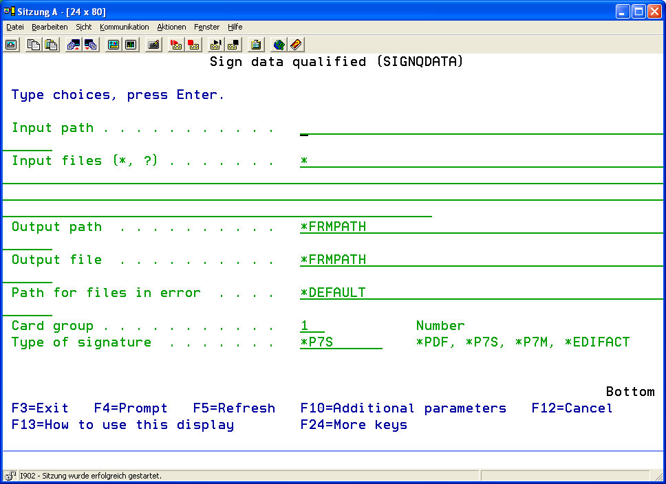The image size is (666, 484).
Task: Click the Type of signature *P7S field
Action: click(340, 342)
